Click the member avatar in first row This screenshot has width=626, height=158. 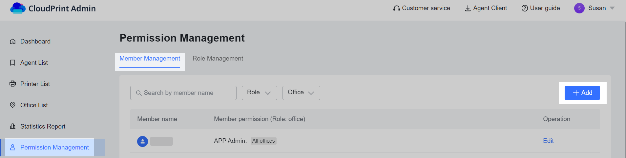pyautogui.click(x=142, y=141)
